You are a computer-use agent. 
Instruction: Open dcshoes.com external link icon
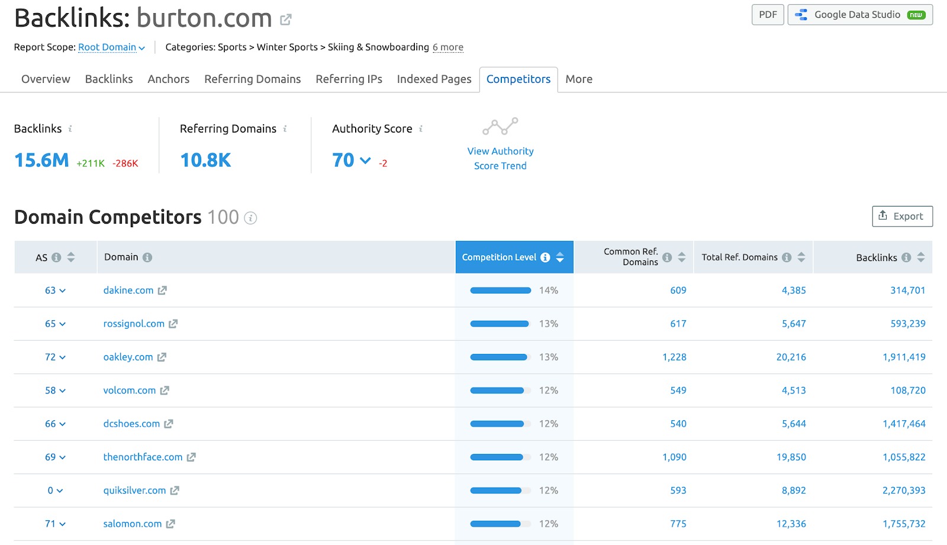coord(169,424)
